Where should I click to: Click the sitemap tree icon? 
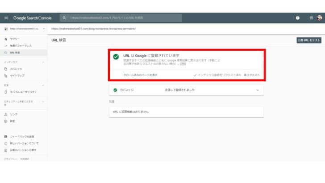point(6,75)
